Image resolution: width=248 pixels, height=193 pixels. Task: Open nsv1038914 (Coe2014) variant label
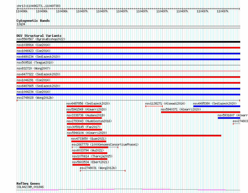(33, 45)
